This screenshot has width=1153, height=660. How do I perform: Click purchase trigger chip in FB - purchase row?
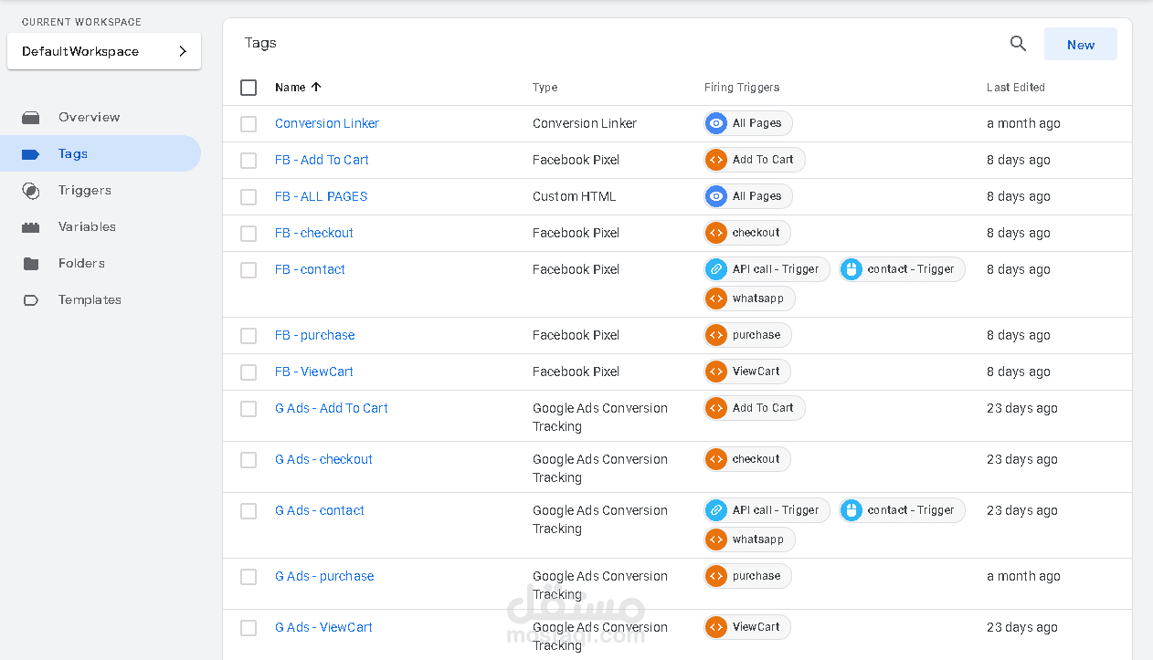pos(747,335)
